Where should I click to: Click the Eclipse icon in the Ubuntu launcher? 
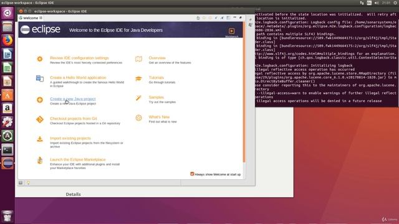[x=7, y=163]
